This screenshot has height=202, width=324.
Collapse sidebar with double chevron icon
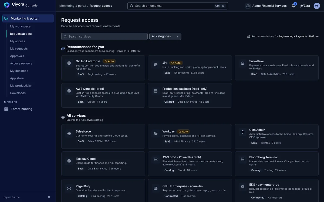point(49,197)
